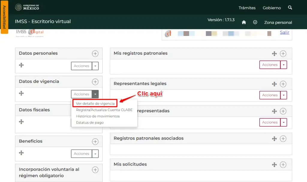Open the Accesibilidad side tab
This screenshot has height=182, width=307.
pyautogui.click(x=4, y=17)
